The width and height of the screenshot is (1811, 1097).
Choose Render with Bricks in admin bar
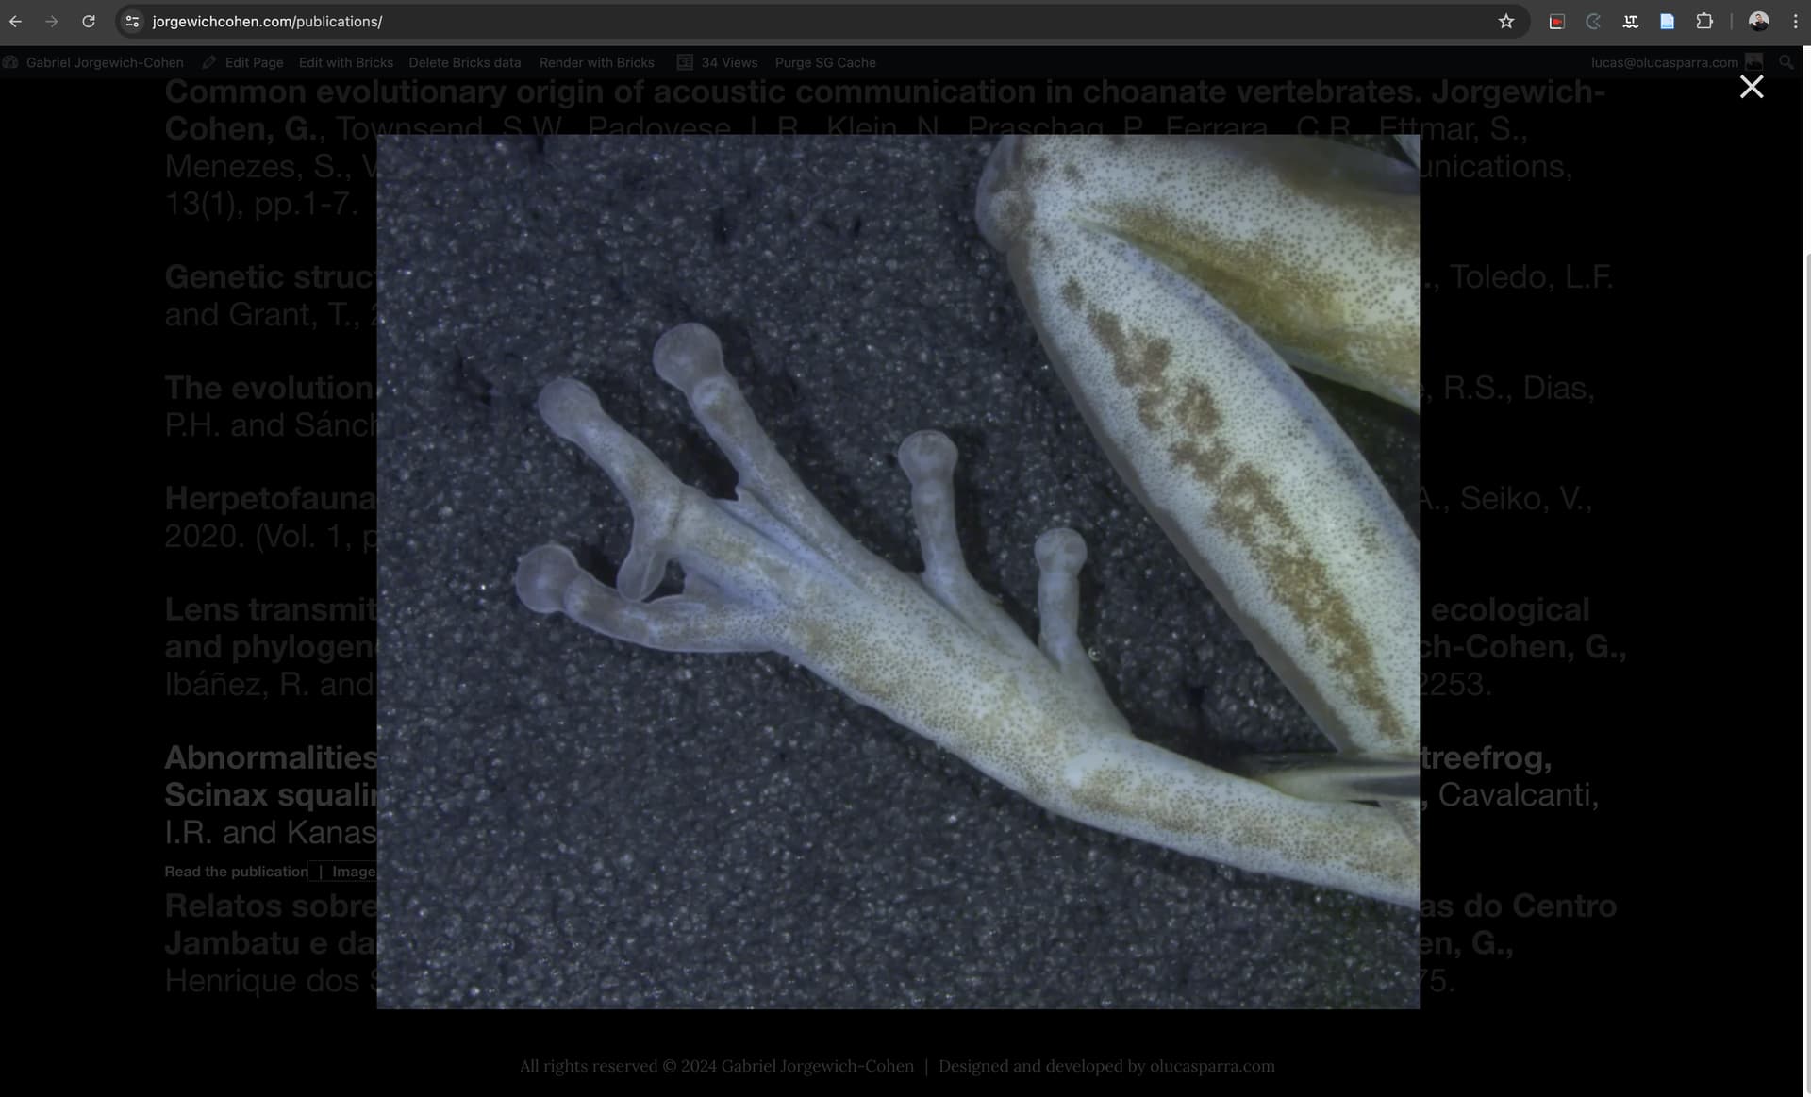[597, 62]
